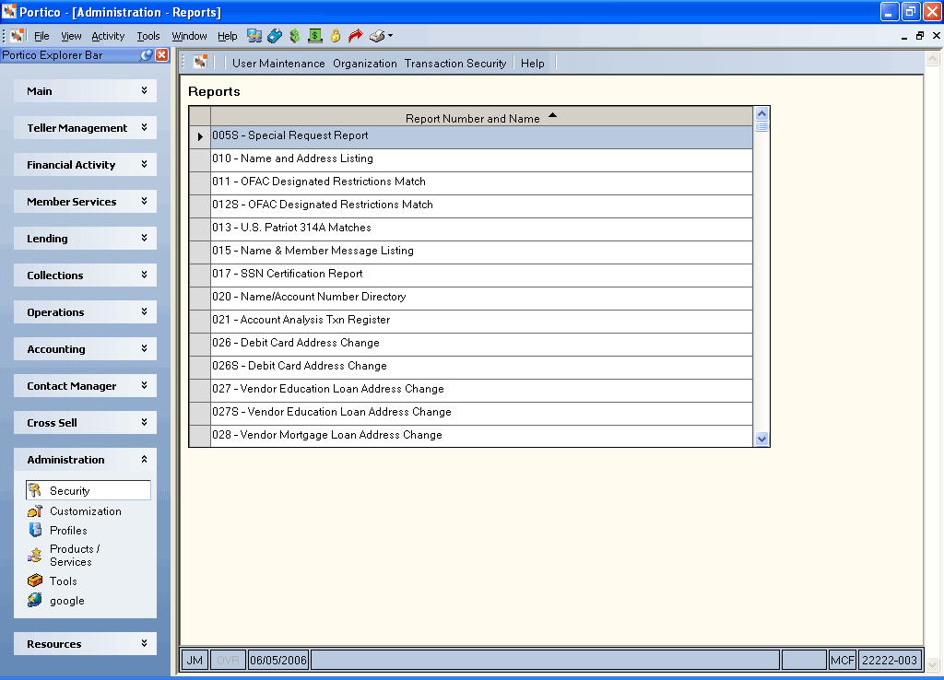
Task: Pin the Portico Explorer Bar with pushpin
Action: coord(147,55)
